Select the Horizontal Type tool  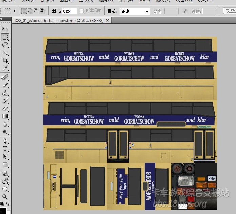[5, 149]
